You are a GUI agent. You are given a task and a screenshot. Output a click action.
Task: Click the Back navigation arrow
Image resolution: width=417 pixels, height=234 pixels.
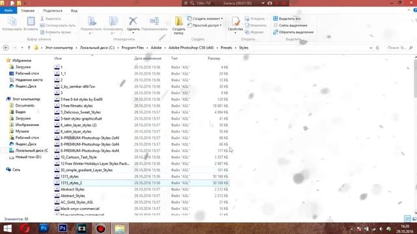(6, 47)
